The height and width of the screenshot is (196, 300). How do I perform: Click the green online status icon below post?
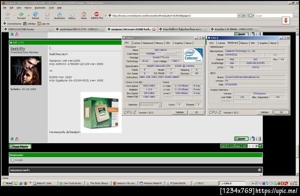(x=12, y=139)
